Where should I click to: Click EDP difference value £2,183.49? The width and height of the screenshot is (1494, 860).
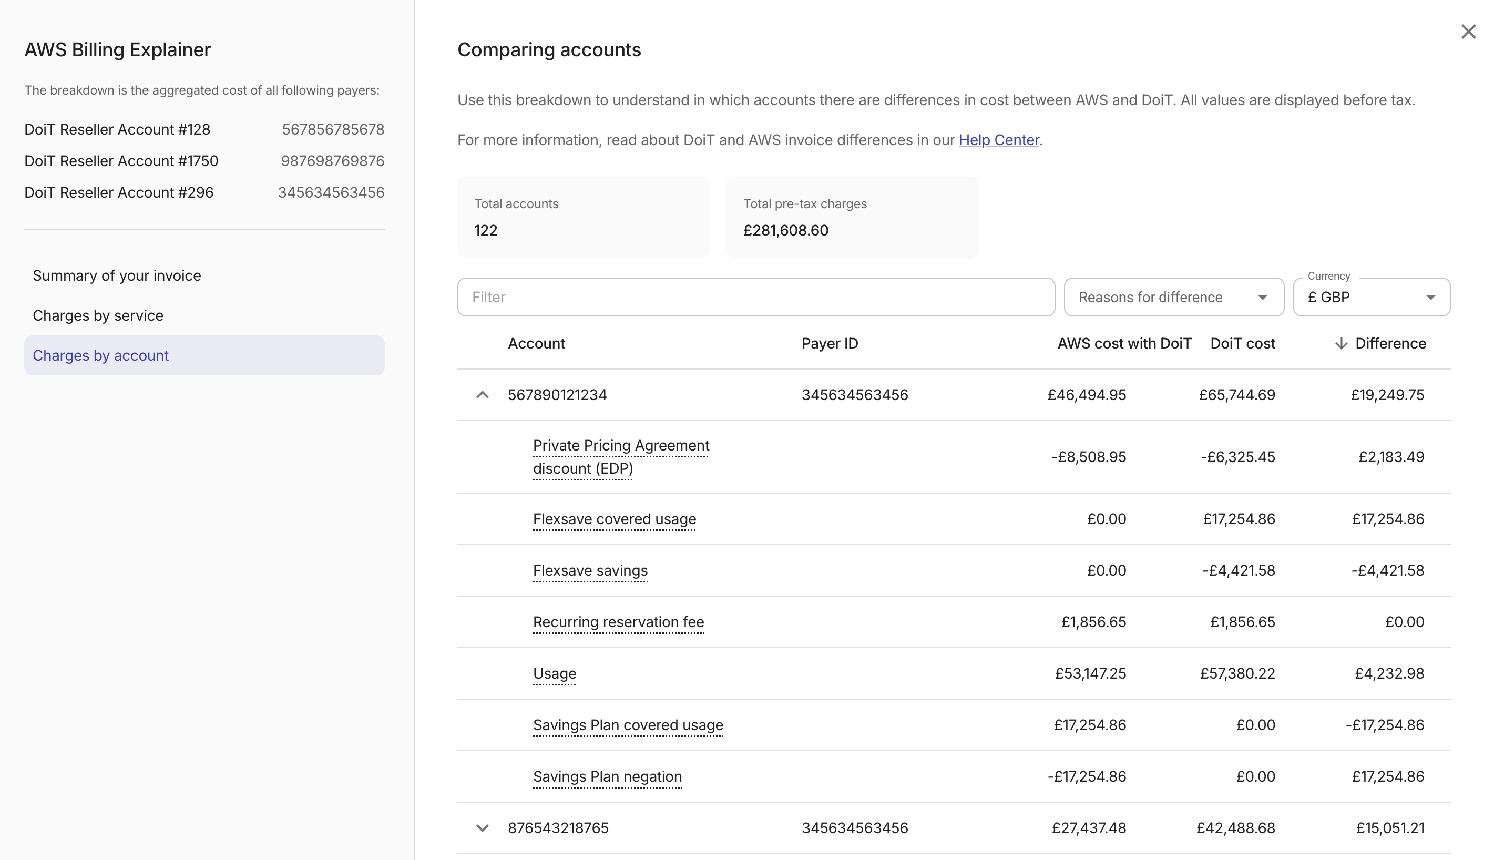coord(1391,457)
